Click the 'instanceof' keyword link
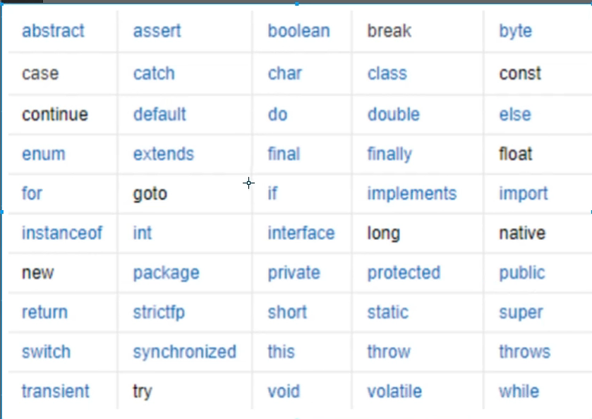The height and width of the screenshot is (419, 592). [x=62, y=233]
